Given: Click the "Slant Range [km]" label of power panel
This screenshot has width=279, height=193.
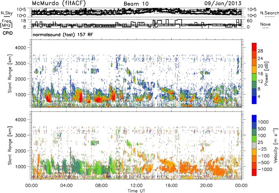Looking at the screenshot, I should click(10, 74).
